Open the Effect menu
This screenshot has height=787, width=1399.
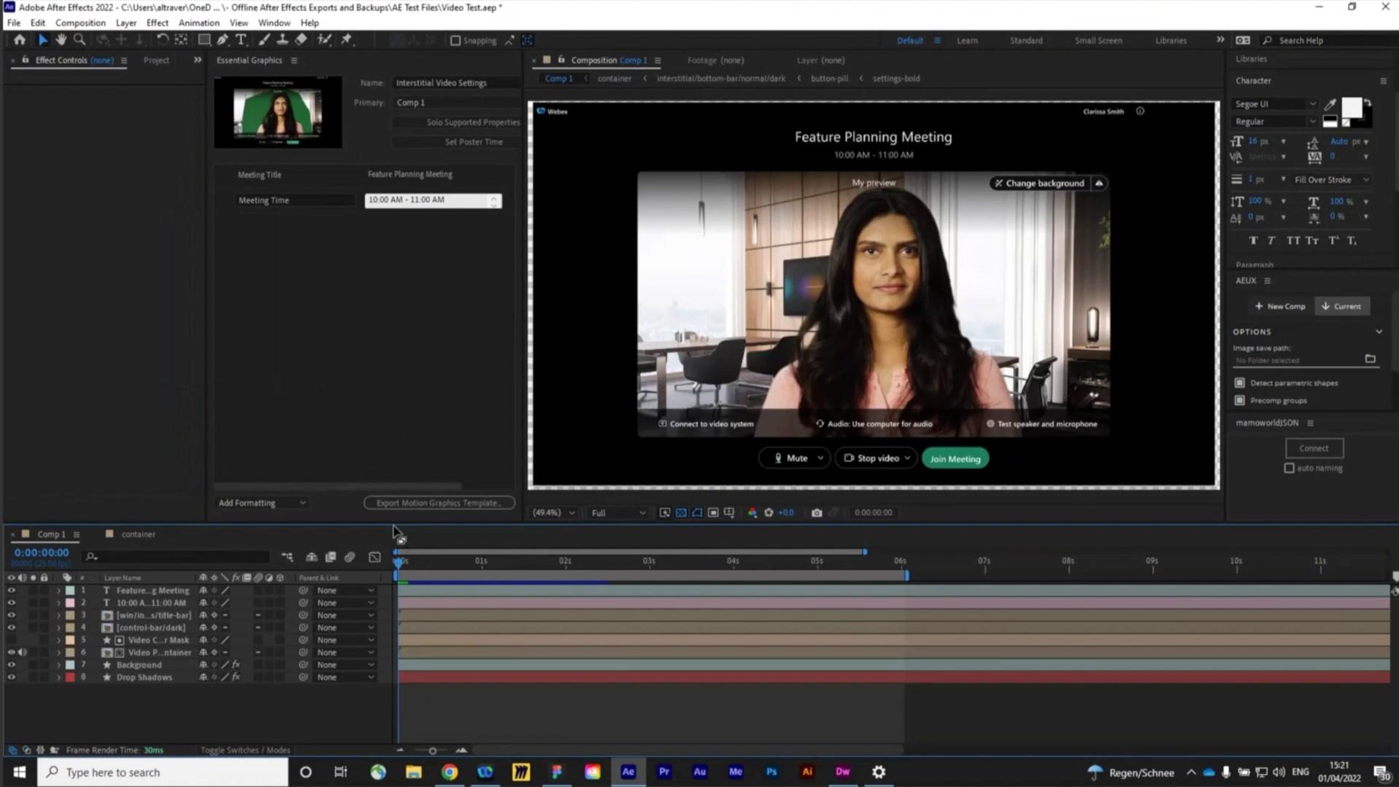tap(157, 23)
